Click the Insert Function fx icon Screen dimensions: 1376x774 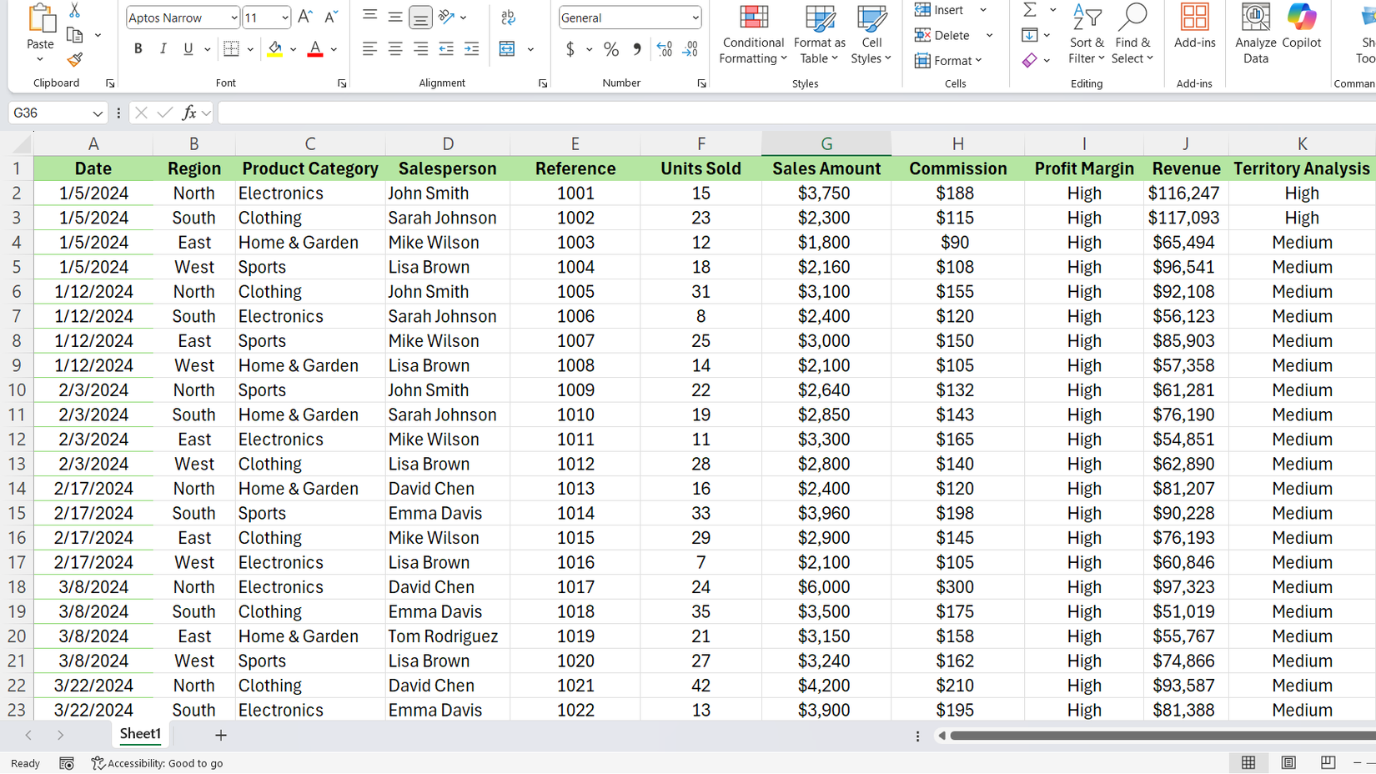click(189, 113)
